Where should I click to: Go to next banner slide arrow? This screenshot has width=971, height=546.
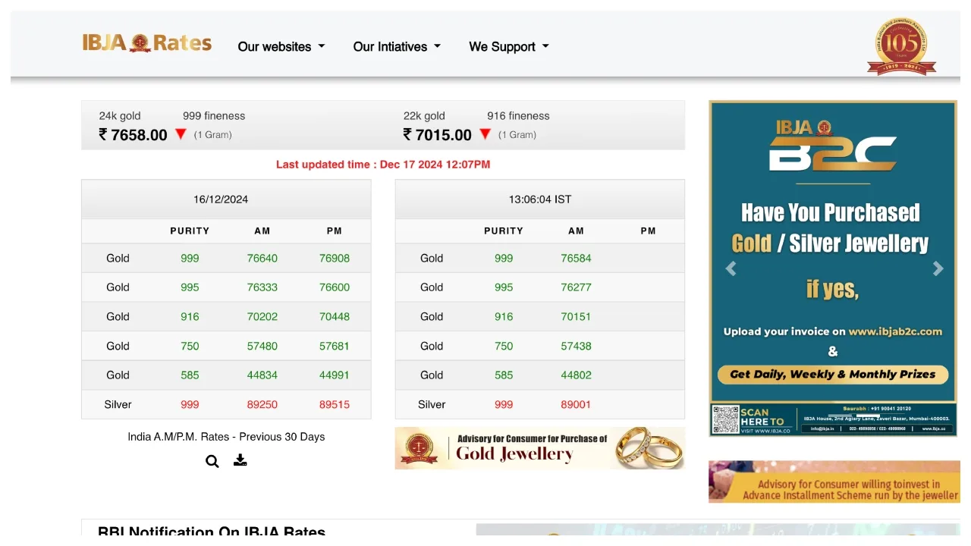point(938,268)
